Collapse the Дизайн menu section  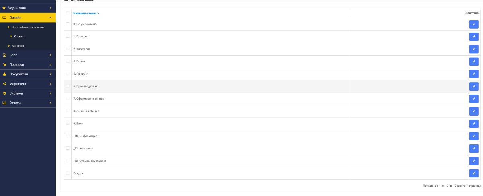(x=27, y=18)
